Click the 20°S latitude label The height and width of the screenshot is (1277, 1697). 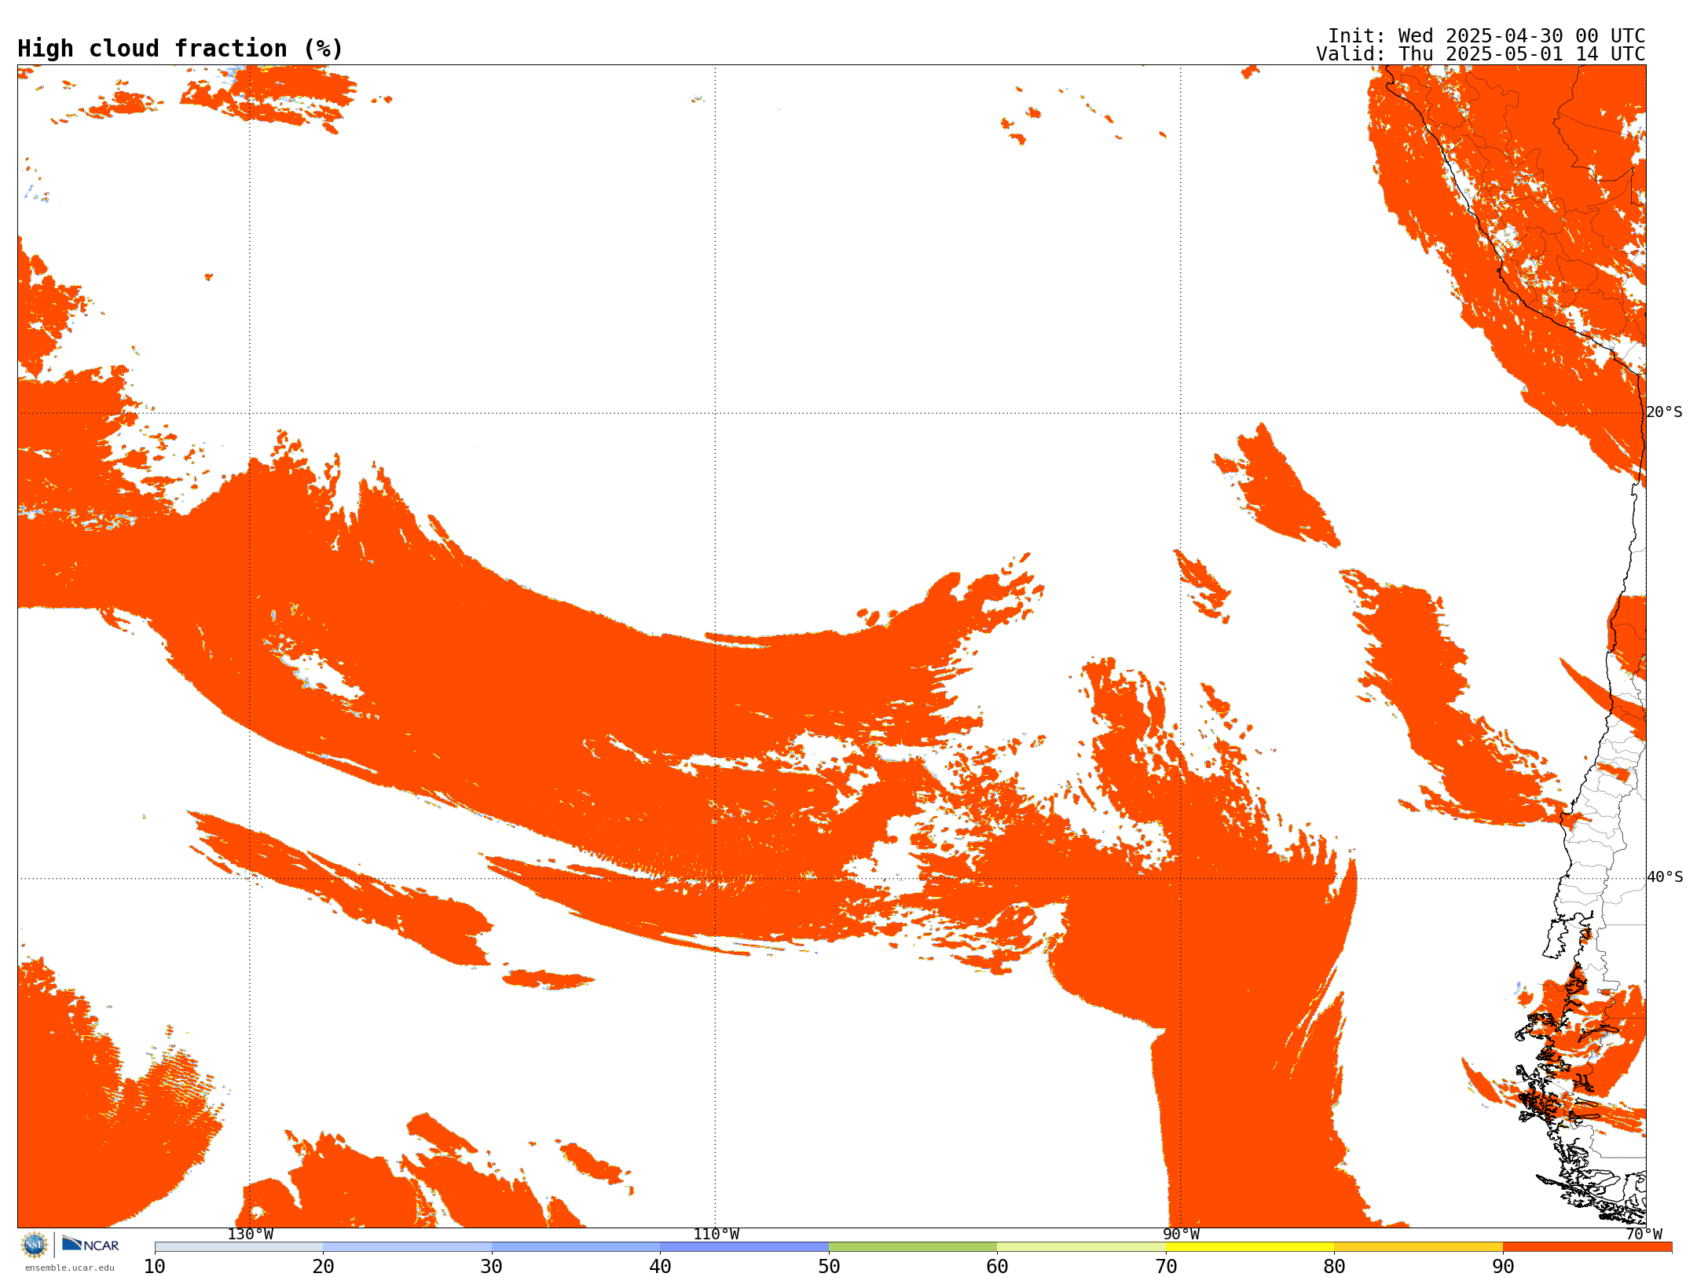[x=1664, y=412]
